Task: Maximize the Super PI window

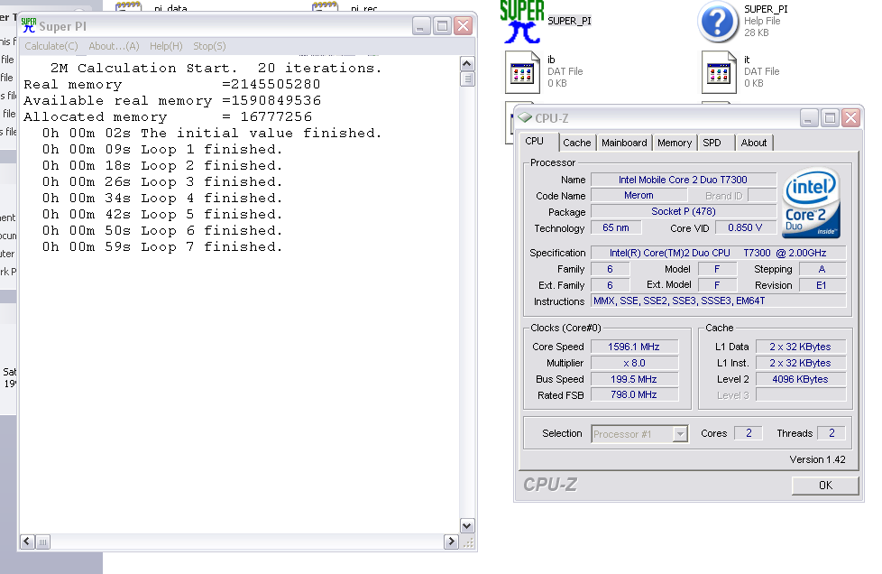Action: tap(443, 25)
